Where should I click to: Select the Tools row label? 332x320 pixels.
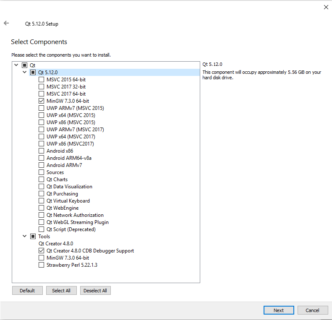tap(44, 237)
